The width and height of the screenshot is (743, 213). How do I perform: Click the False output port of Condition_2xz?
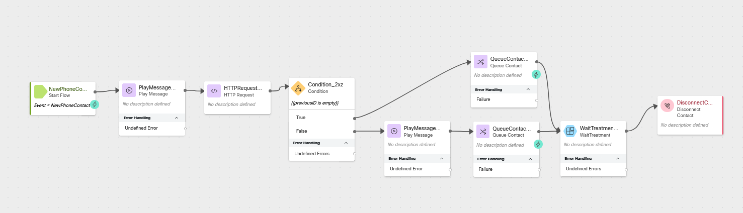[355, 131]
